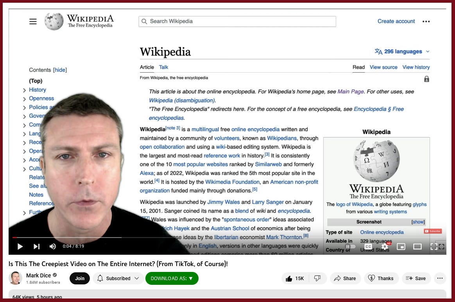Click the Wikipedia globe logo in header
This screenshot has height=302, width=455.
coord(54,21)
